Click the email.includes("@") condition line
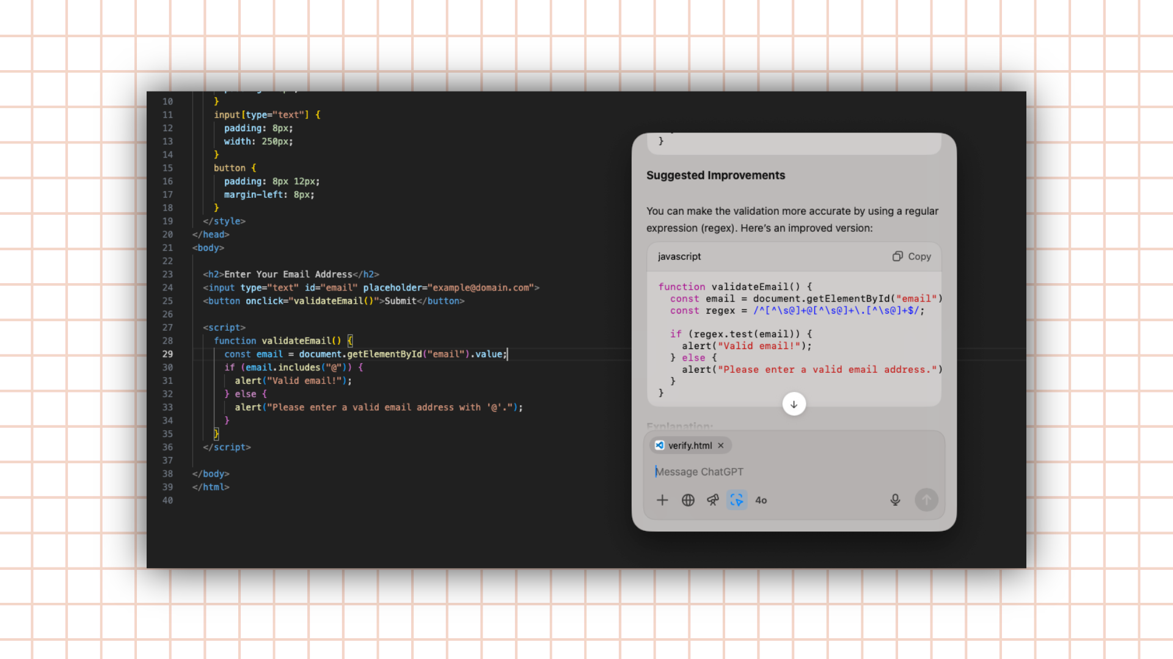This screenshot has width=1173, height=659. pos(293,368)
